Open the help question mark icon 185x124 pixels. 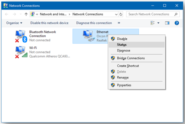point(177,23)
